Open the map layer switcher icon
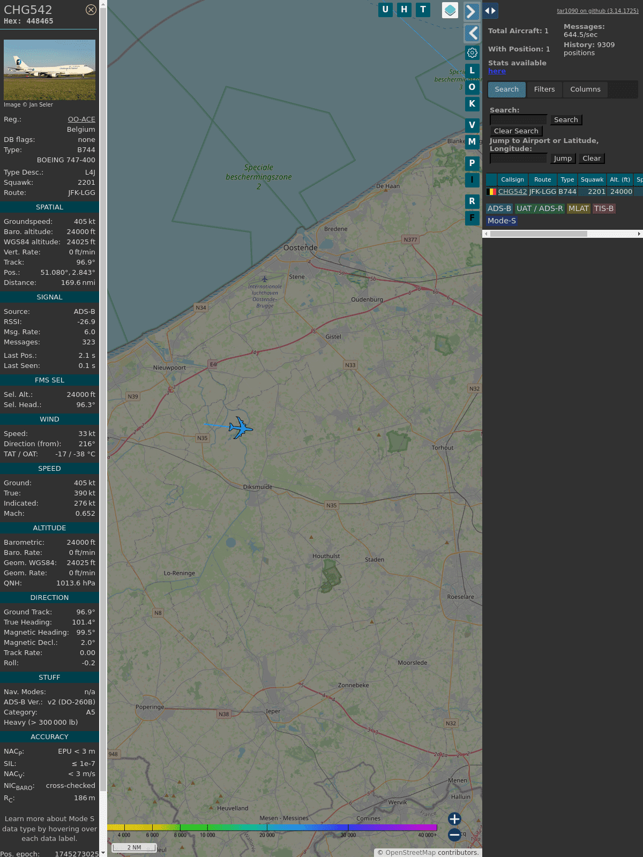This screenshot has height=857, width=643. (x=450, y=10)
